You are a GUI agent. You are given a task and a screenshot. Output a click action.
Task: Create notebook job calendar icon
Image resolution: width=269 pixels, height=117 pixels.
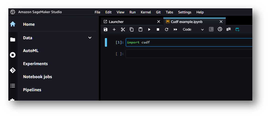click(x=237, y=29)
